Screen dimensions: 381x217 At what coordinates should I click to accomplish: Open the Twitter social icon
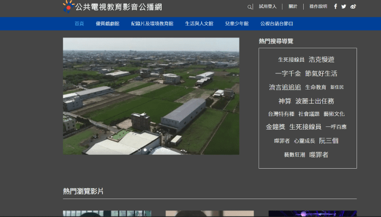[x=344, y=7]
